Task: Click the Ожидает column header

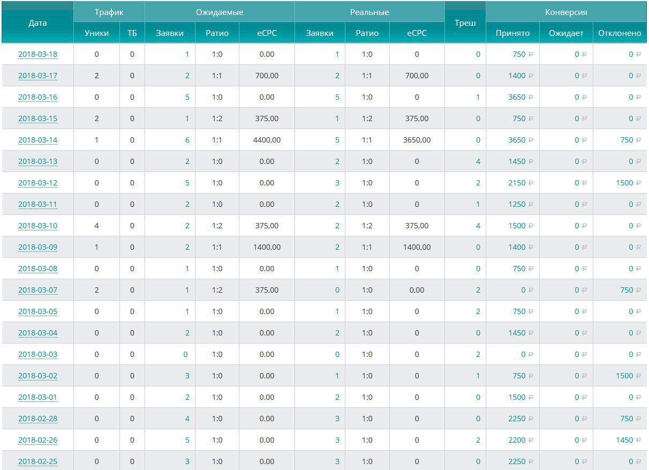Action: tap(566, 33)
